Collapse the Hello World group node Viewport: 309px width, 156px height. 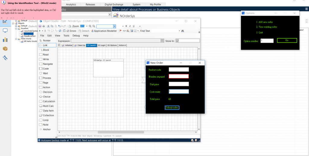pyautogui.click(x=16, y=39)
